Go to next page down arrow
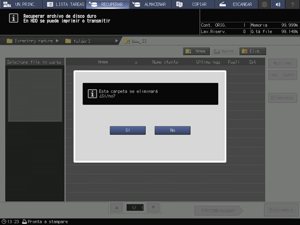The image size is (300, 225). 153,208
